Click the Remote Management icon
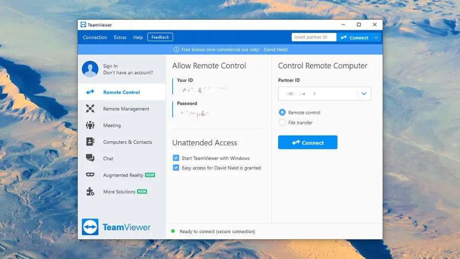This screenshot has height=259, width=460. pyautogui.click(x=90, y=109)
